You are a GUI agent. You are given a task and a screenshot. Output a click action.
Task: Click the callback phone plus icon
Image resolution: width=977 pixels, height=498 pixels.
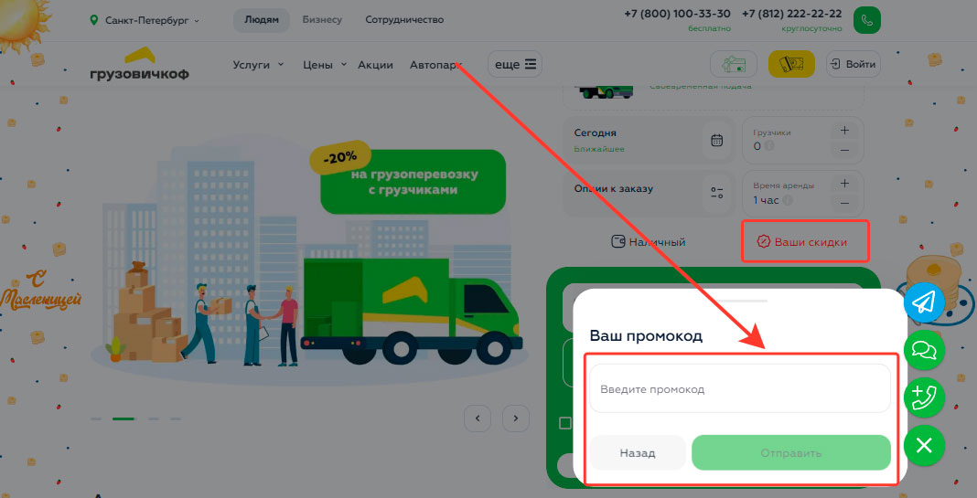tap(924, 397)
